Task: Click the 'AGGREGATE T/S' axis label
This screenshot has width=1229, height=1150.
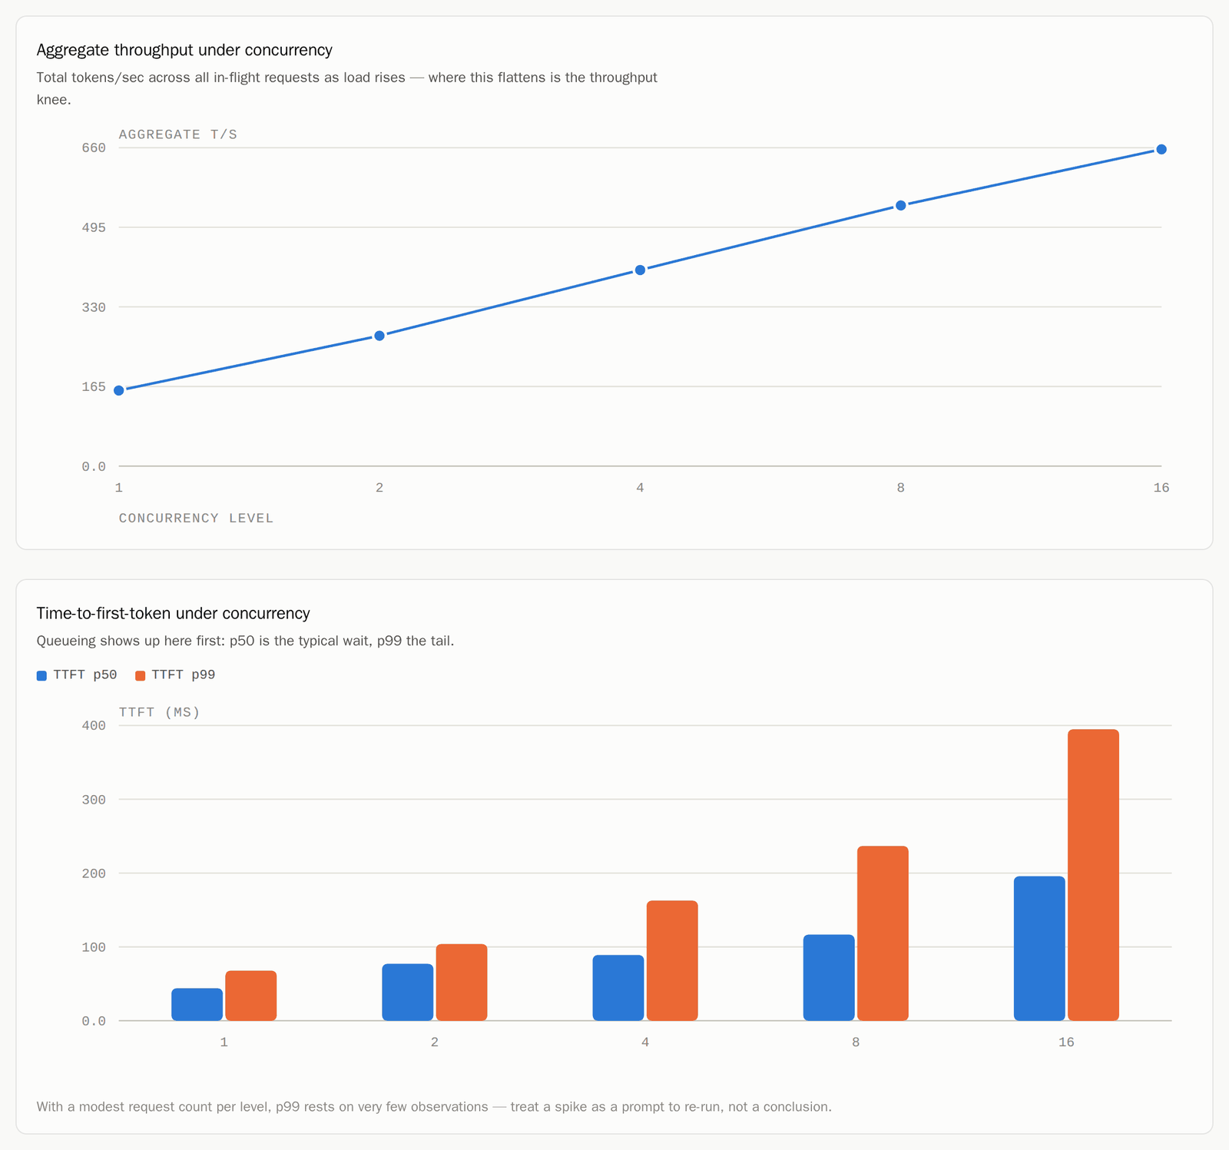Action: click(178, 134)
